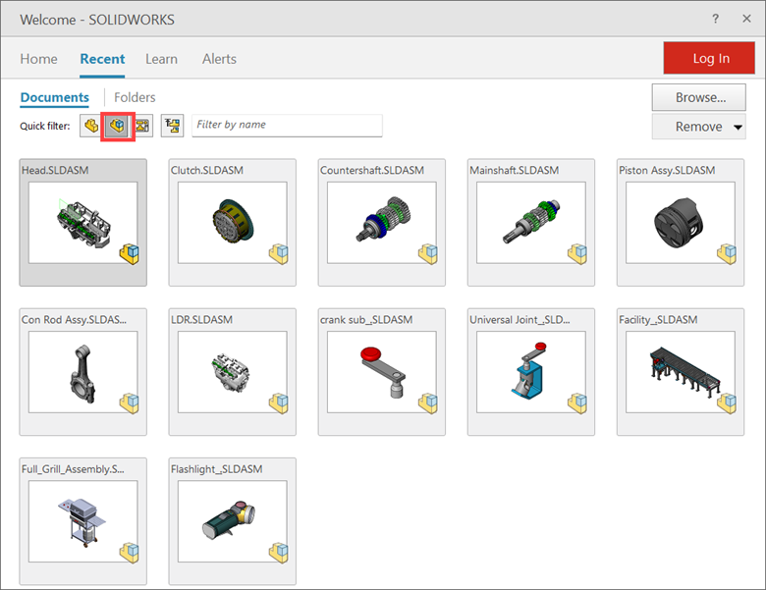Viewport: 766px width, 590px height.
Task: Open the Facility assembly thumbnail
Action: point(681,372)
